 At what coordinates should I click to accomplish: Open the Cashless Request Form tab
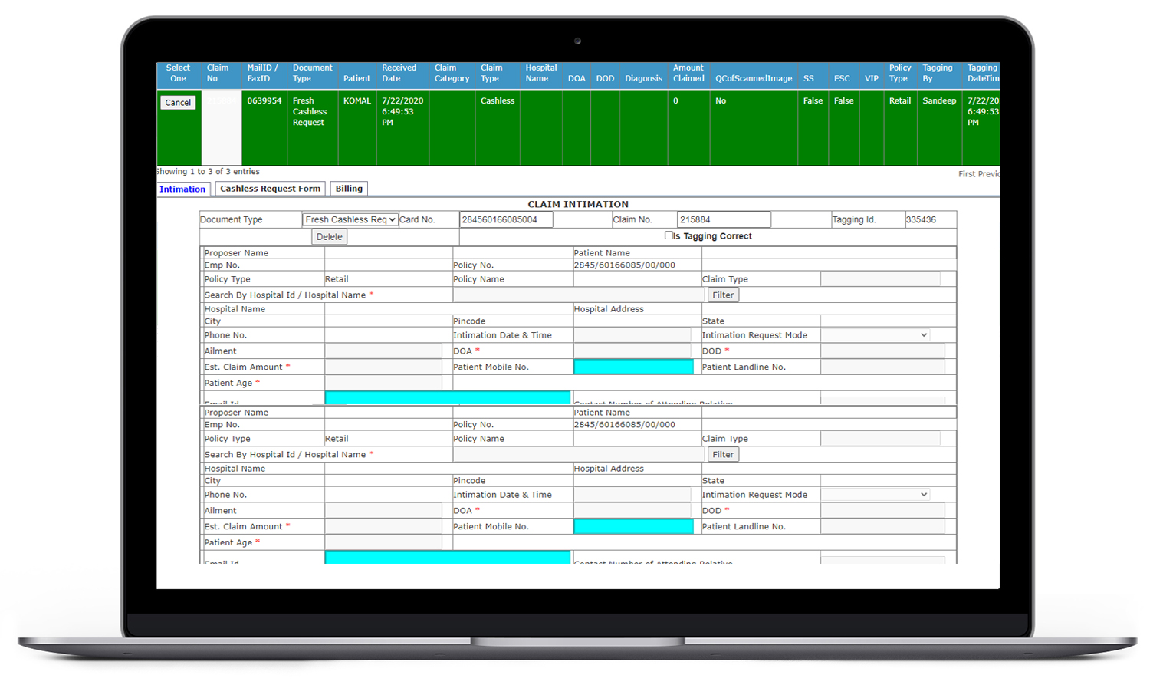[x=270, y=189]
